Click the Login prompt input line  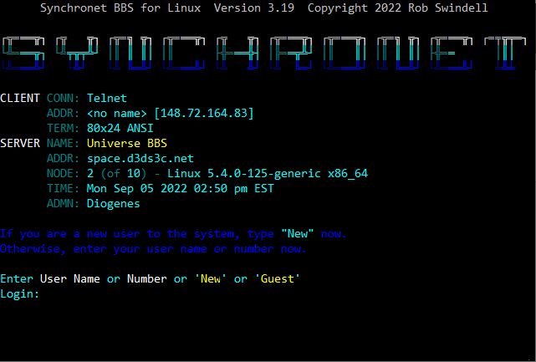[20, 294]
